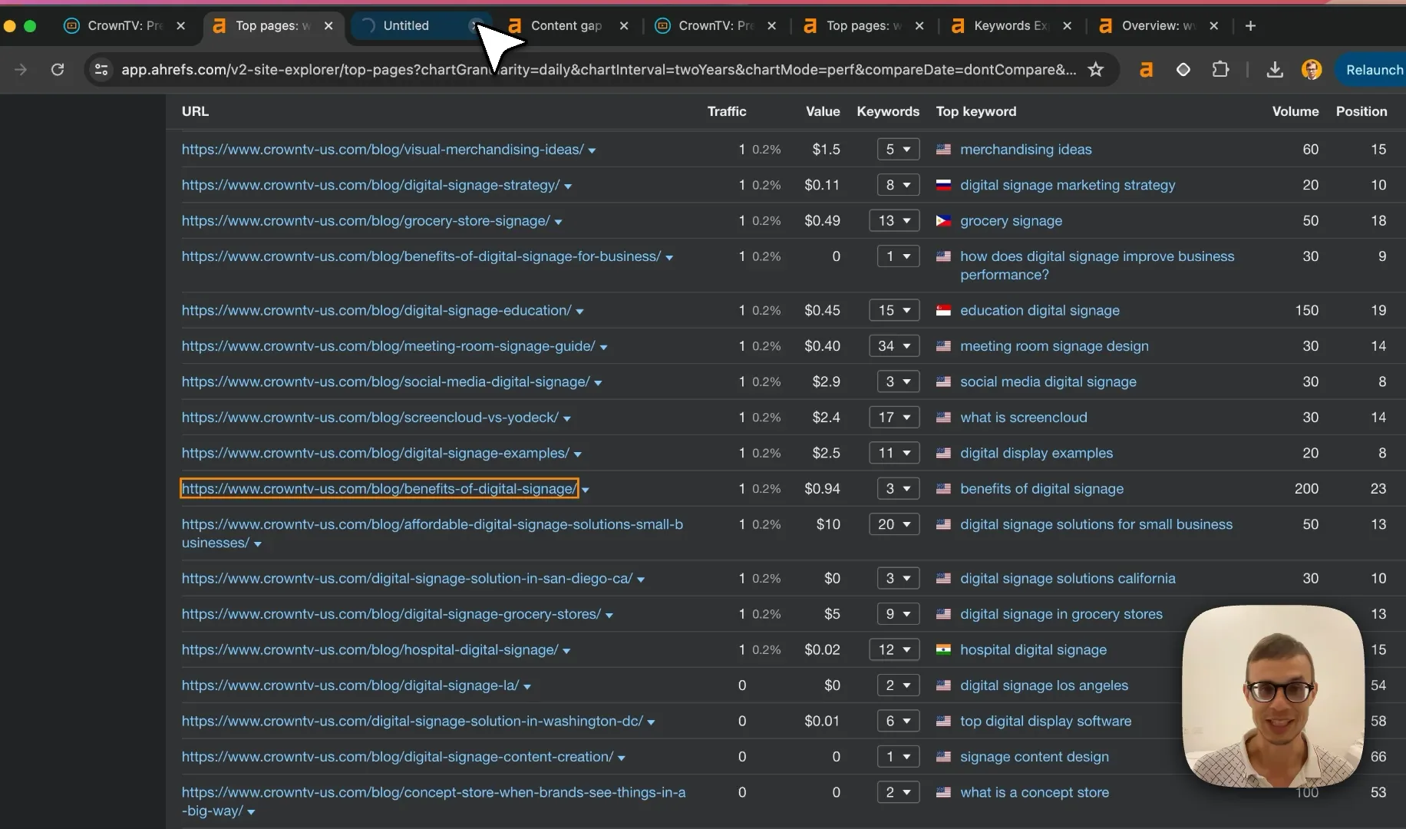Open the browser extensions puzzle icon
Viewport: 1406px width, 829px height.
(x=1220, y=70)
